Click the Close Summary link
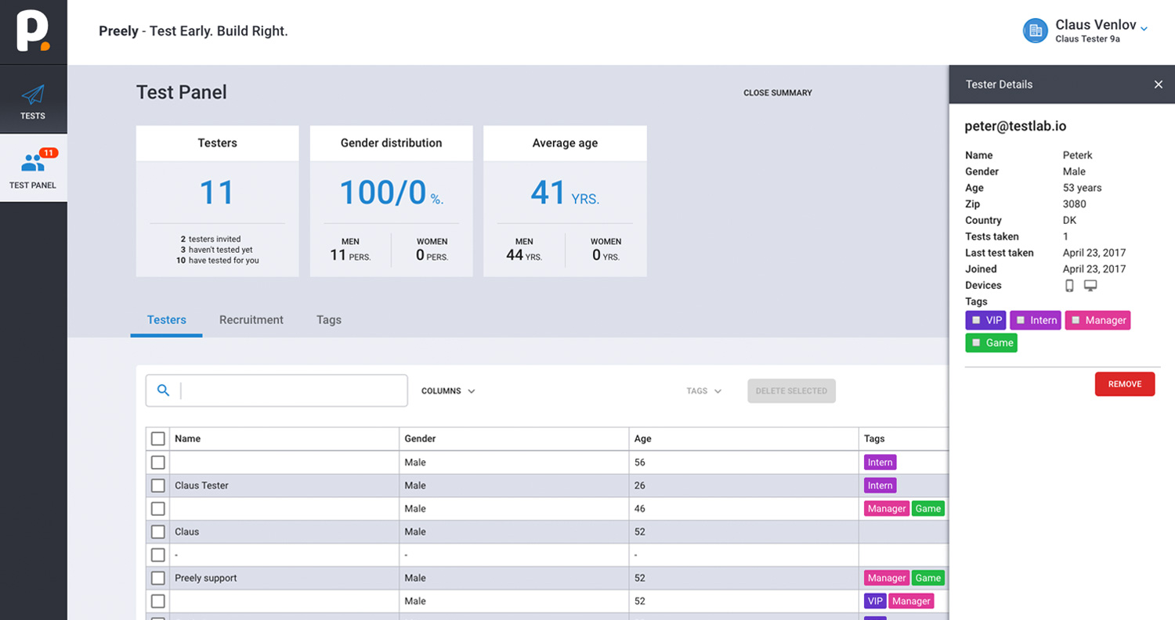The height and width of the screenshot is (620, 1175). point(778,92)
